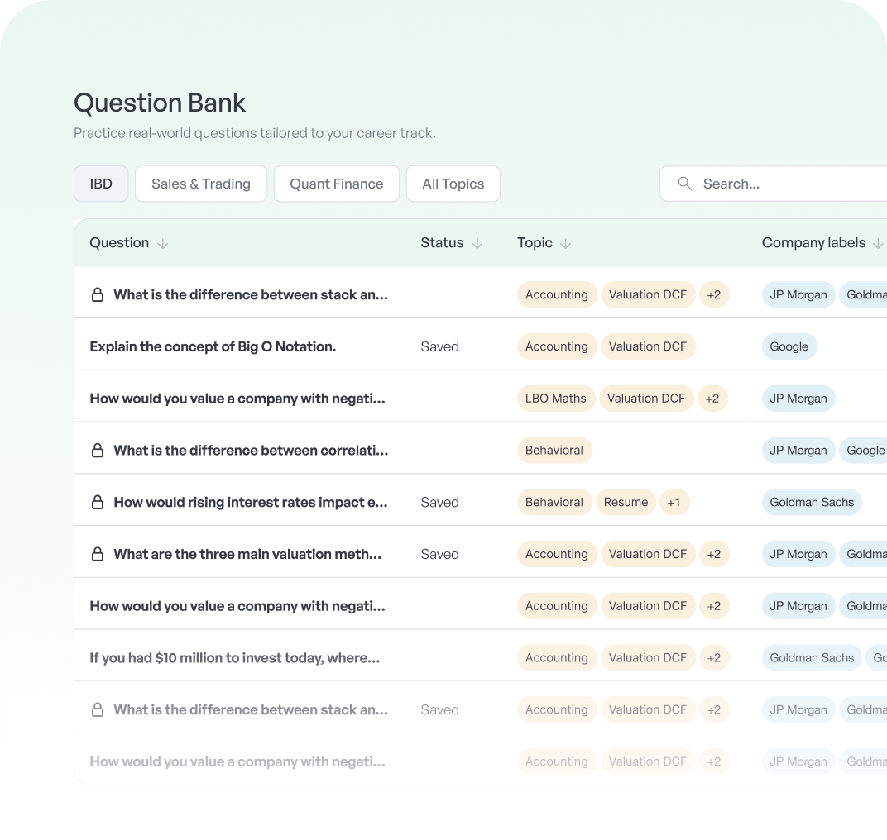The height and width of the screenshot is (840, 887).
Task: Click the sort arrow beside Topic
Action: pos(566,243)
